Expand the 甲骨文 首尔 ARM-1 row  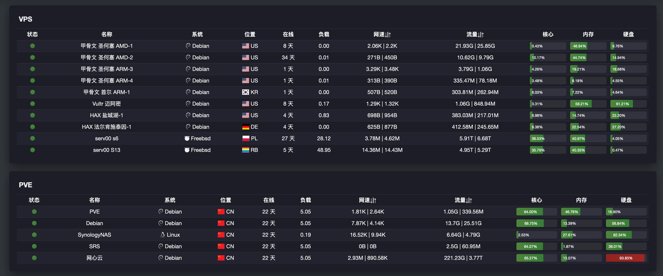pyautogui.click(x=333, y=92)
